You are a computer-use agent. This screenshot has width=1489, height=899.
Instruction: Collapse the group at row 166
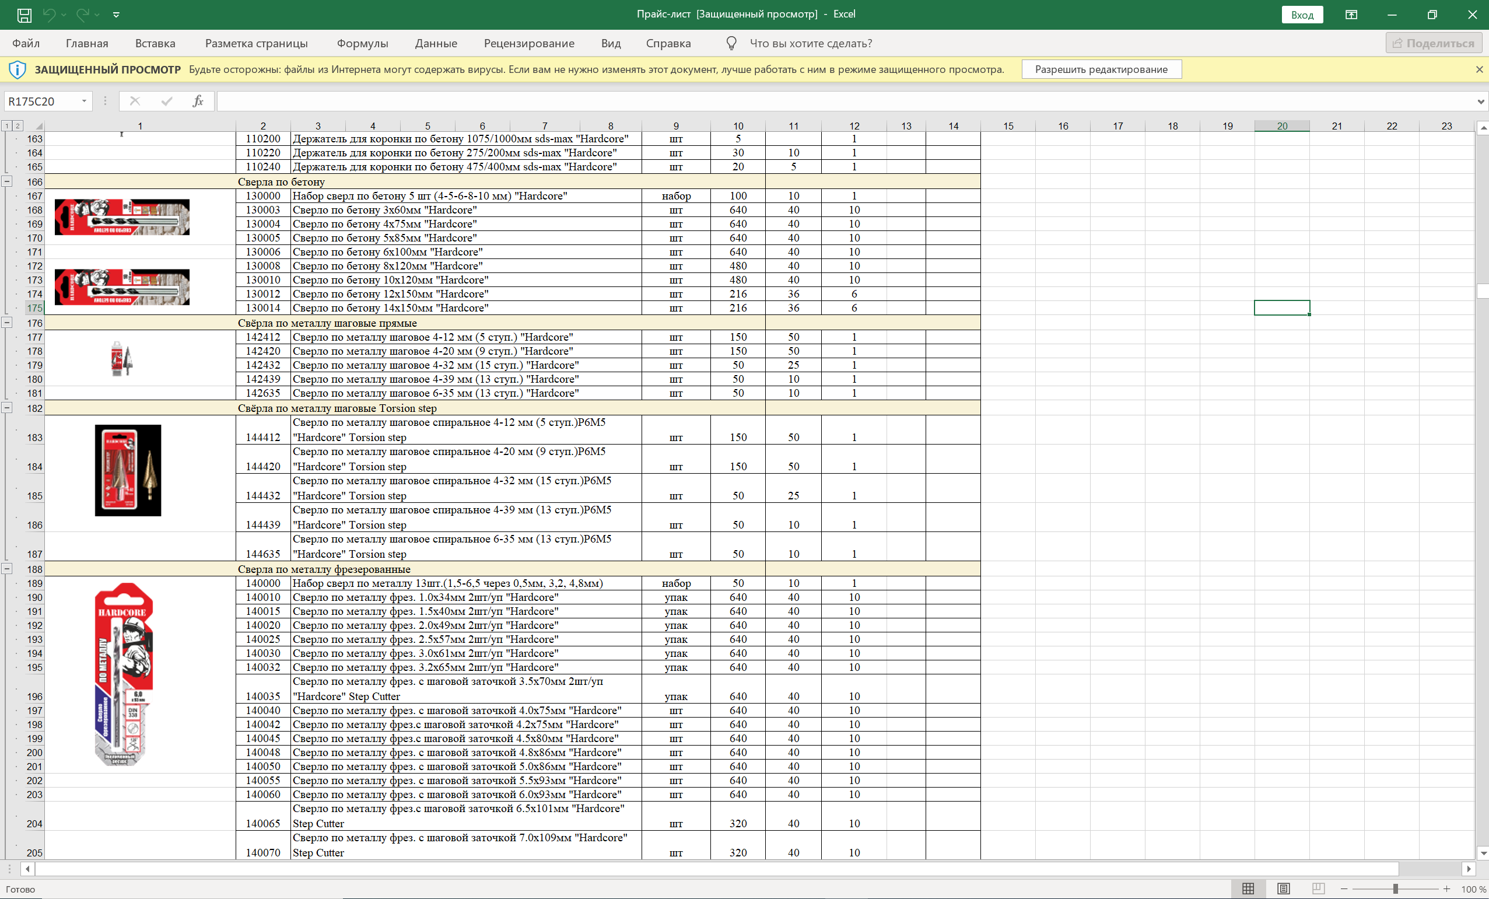7,181
